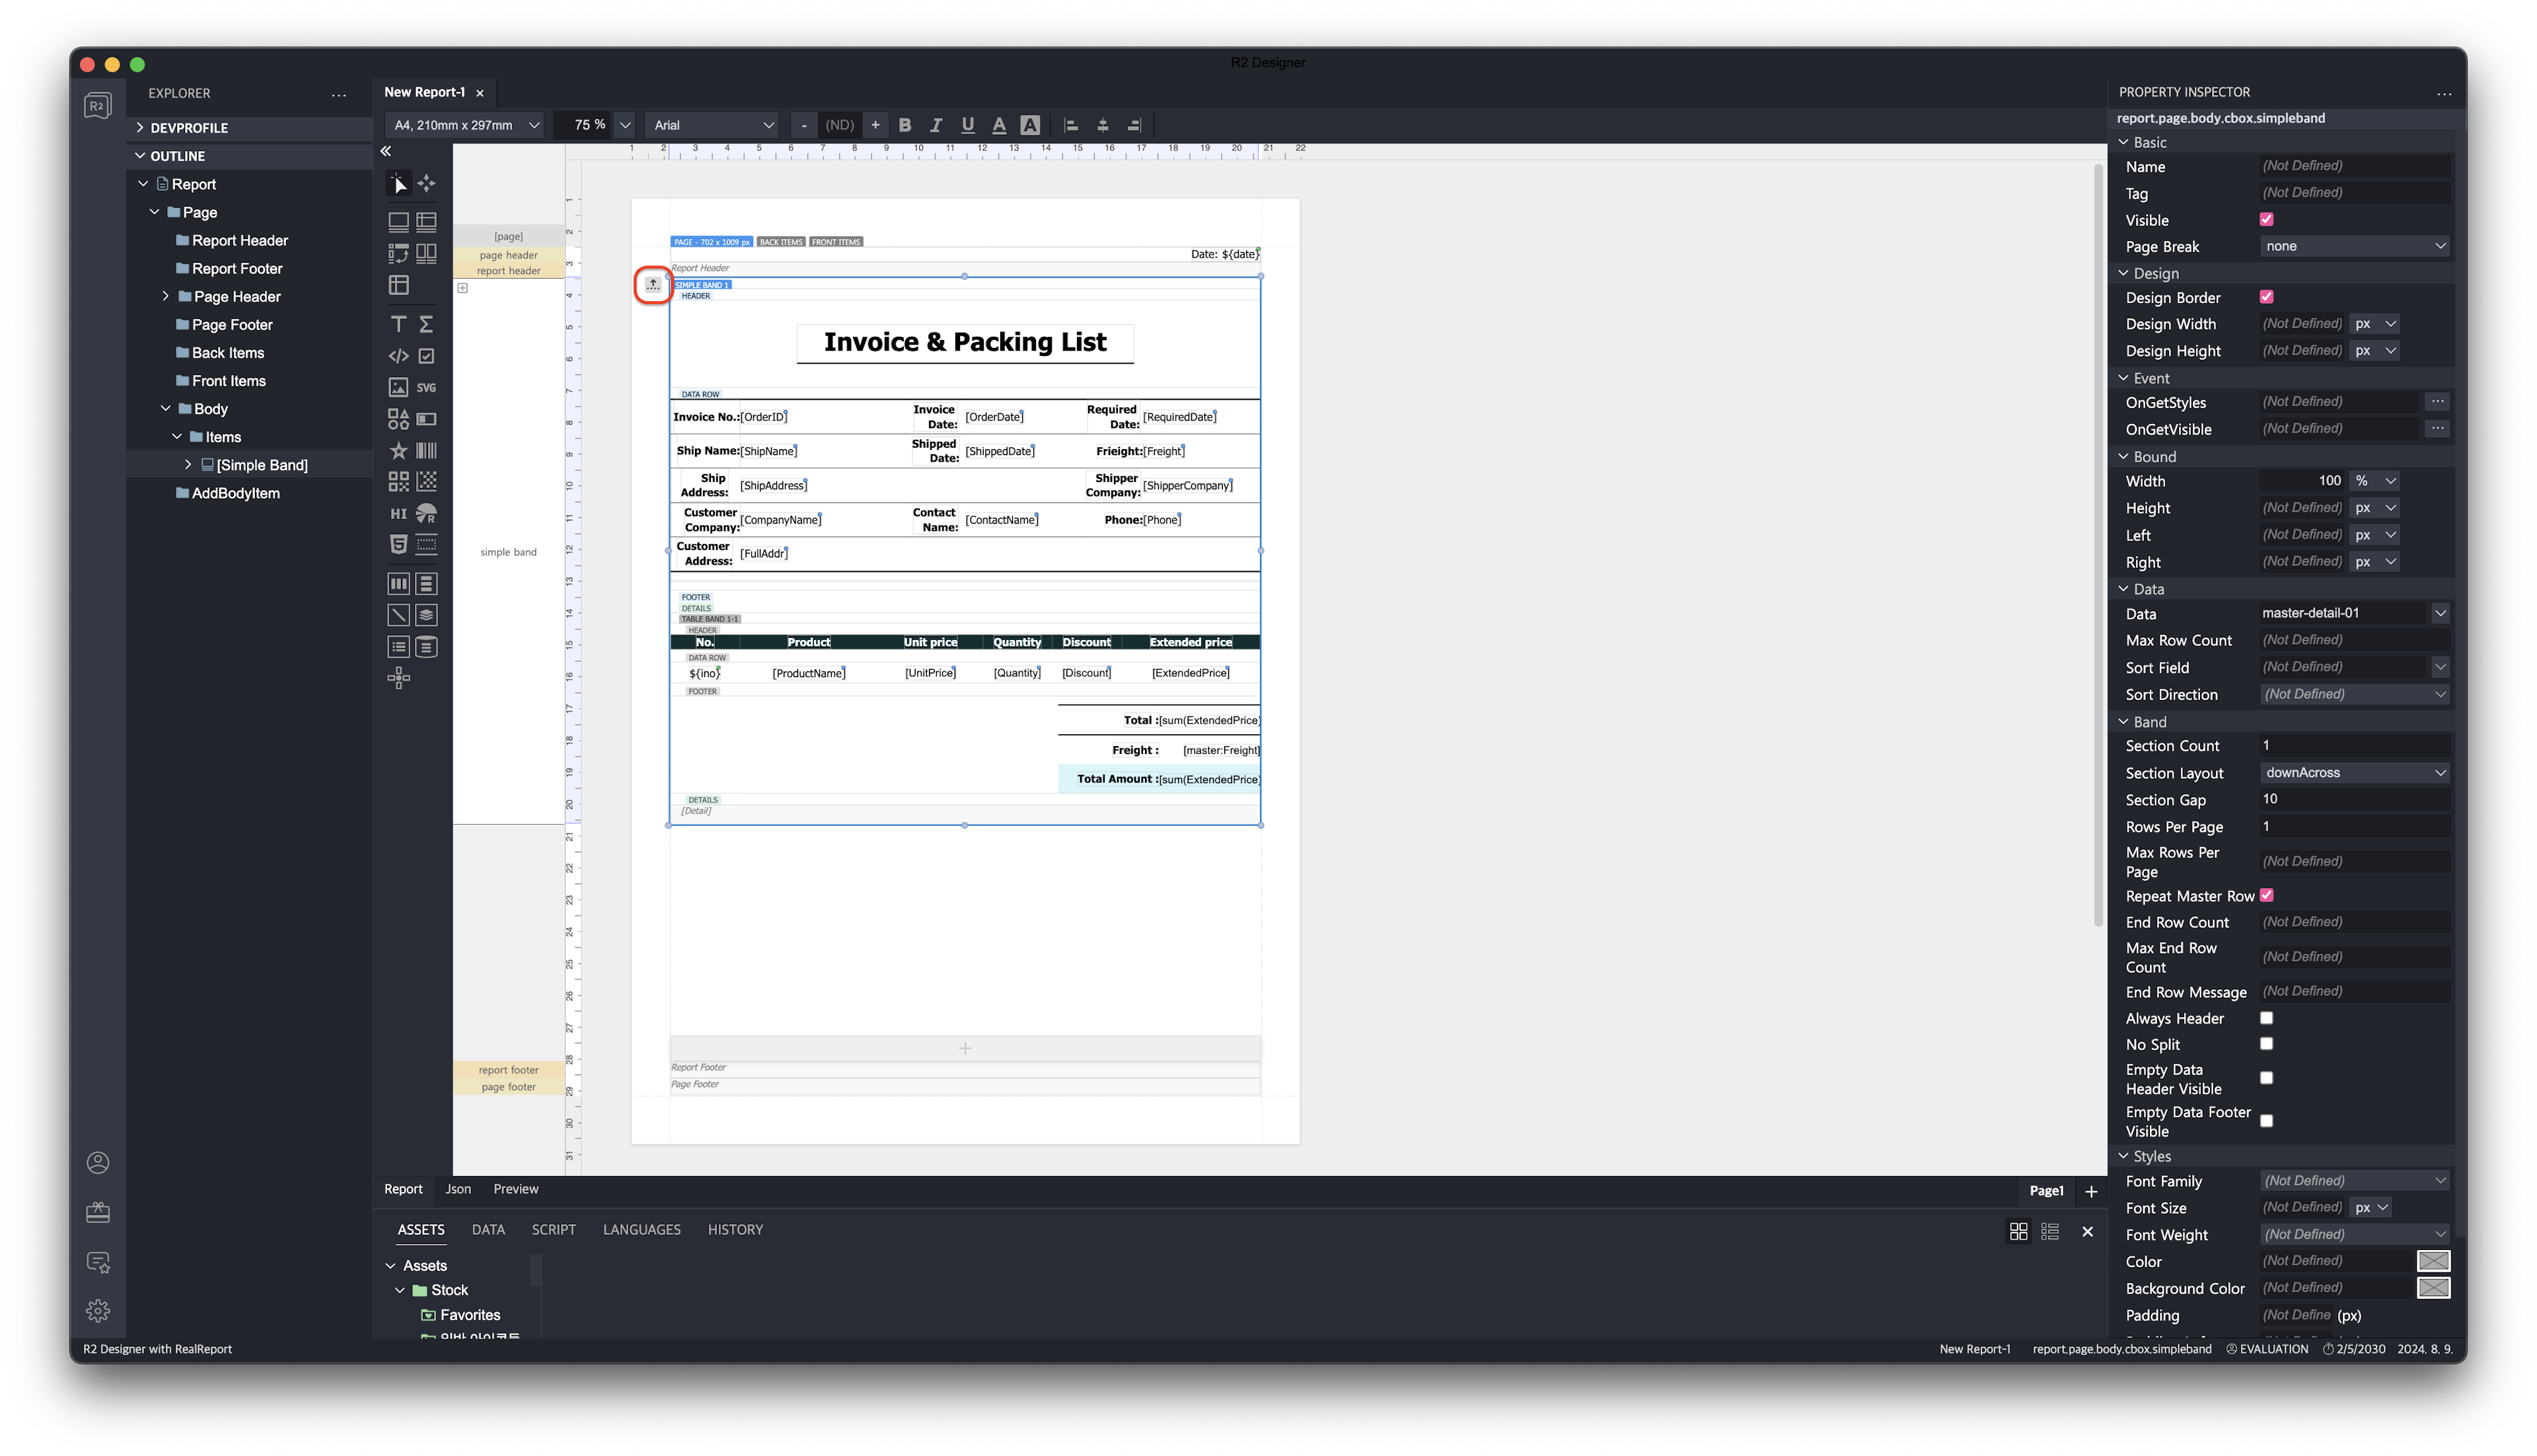Toggle the No Split checkbox
The width and height of the screenshot is (2537, 1456).
pos(2267,1043)
